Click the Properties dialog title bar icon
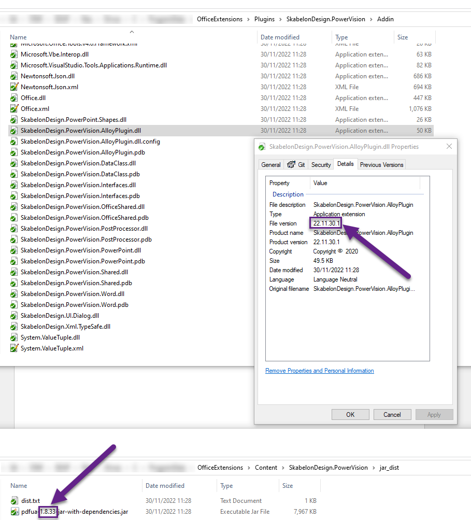This screenshot has height=520, width=471. coord(262,147)
